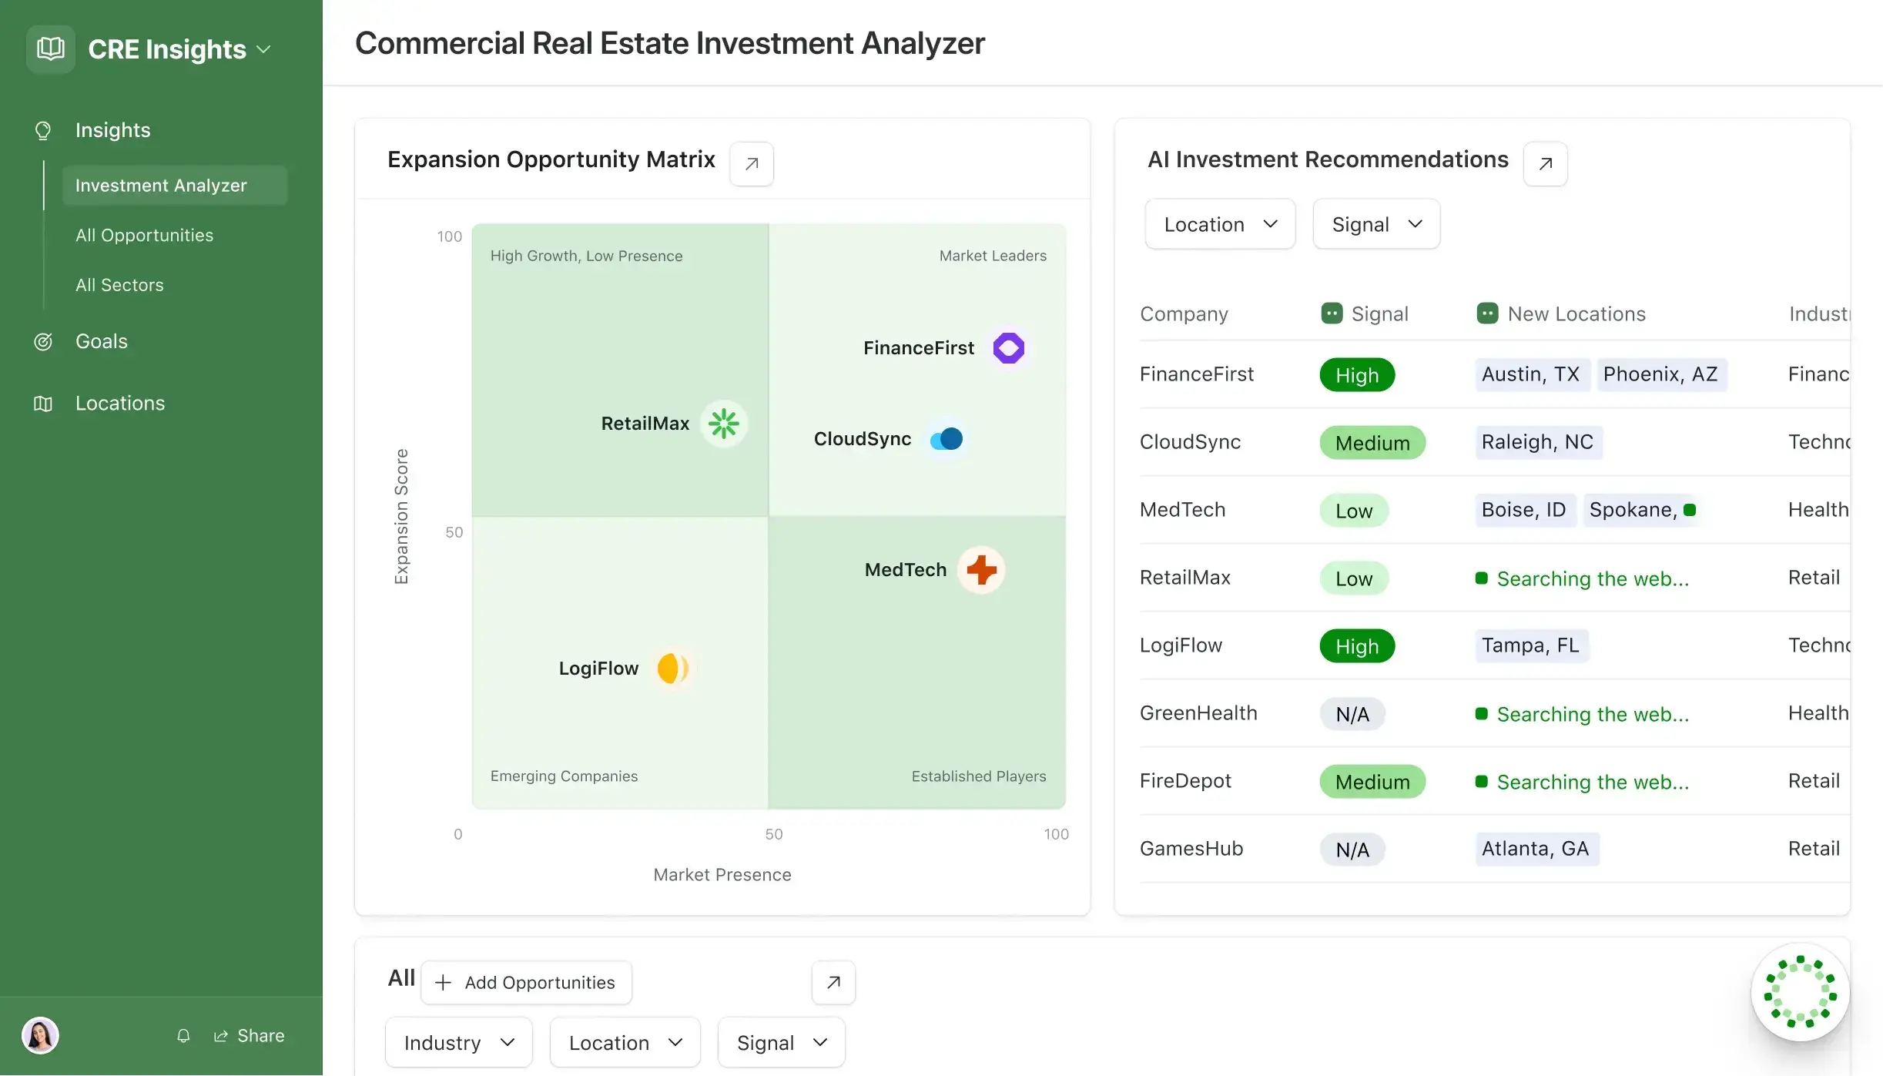Open AI Investment Recommendations expand arrow icon
The width and height of the screenshot is (1883, 1076).
1545,163
